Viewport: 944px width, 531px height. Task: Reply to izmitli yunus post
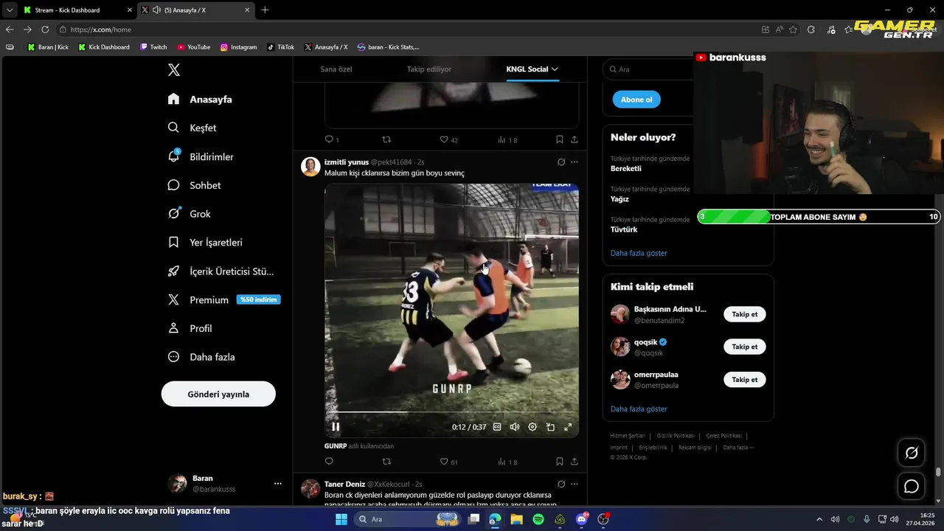pyautogui.click(x=329, y=462)
